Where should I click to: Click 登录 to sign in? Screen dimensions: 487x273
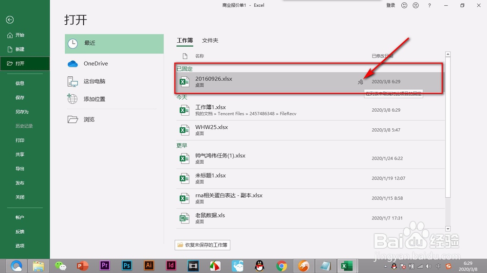[391, 5]
